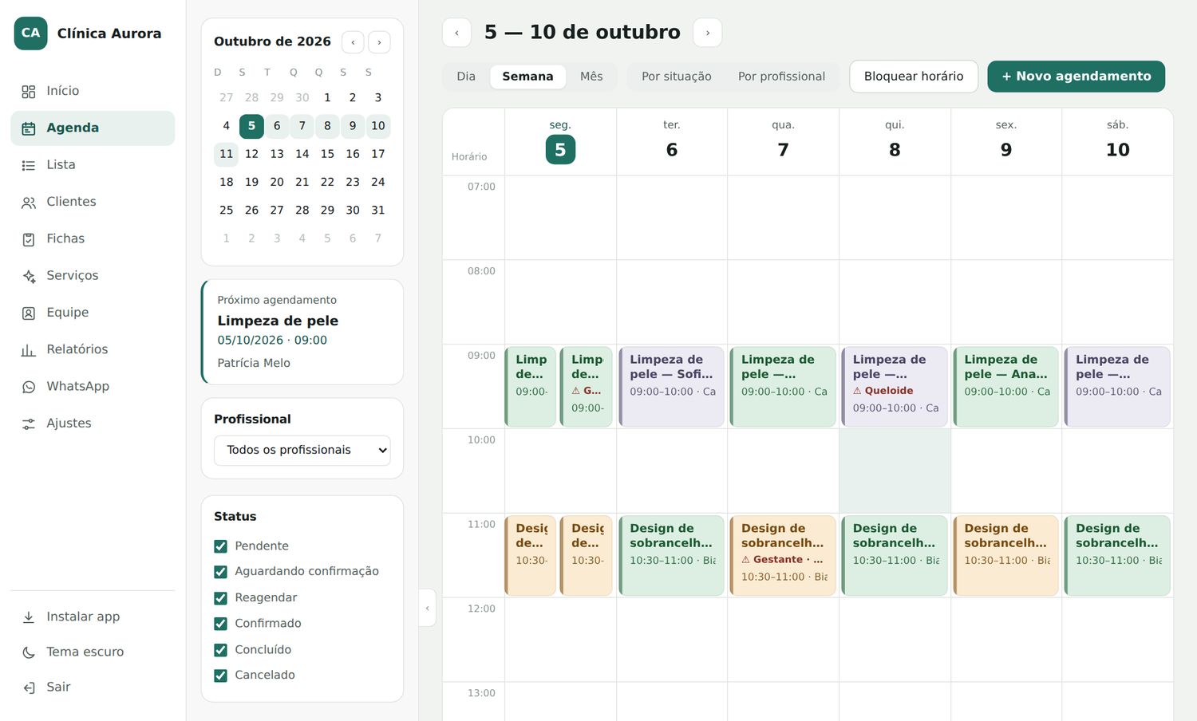Toggle the Confirmado status checkbox
The width and height of the screenshot is (1197, 721).
(x=221, y=624)
